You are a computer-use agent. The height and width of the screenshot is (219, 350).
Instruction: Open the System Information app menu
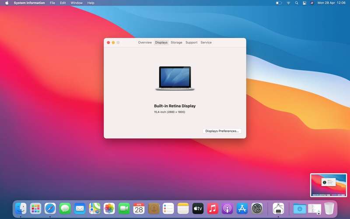(x=29, y=3)
